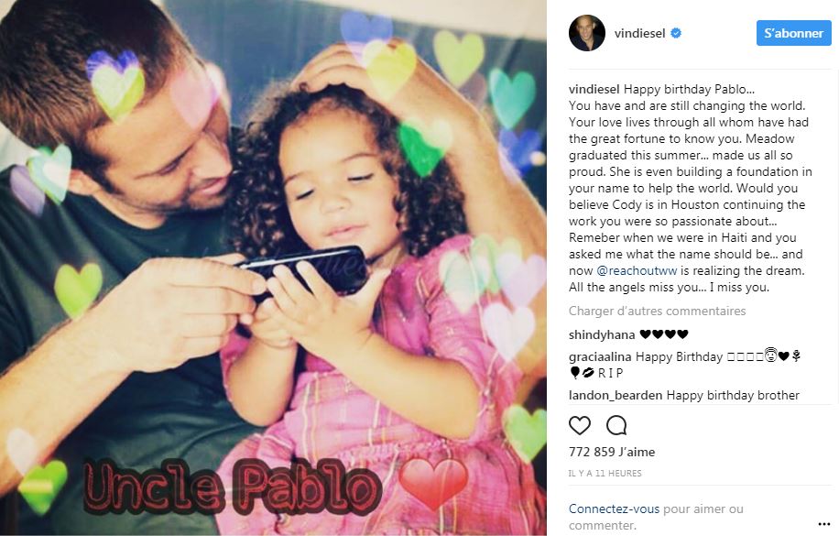Expand Charger d'autres commentaires

tap(657, 312)
